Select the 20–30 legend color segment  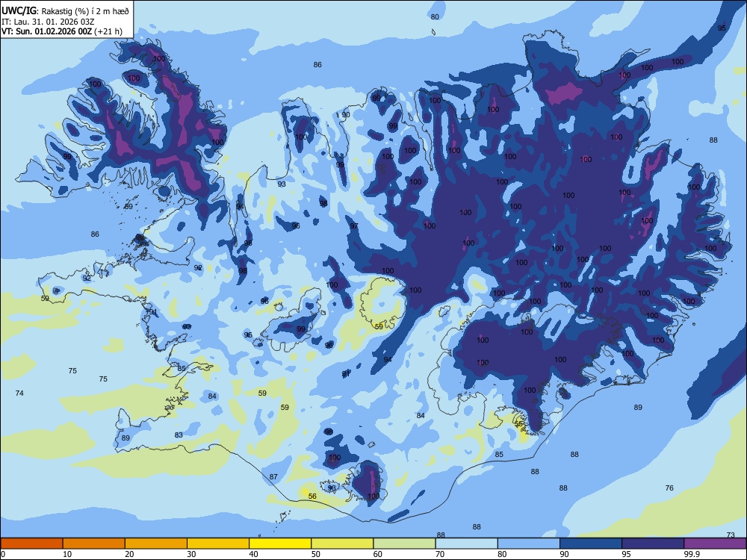[156, 544]
